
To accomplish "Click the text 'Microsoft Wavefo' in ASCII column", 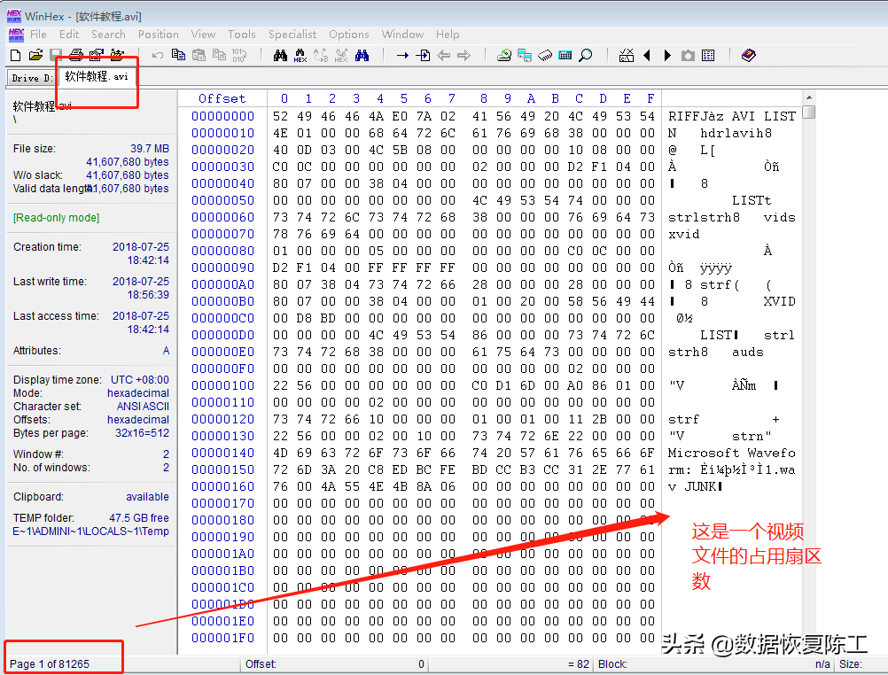I will (732, 453).
